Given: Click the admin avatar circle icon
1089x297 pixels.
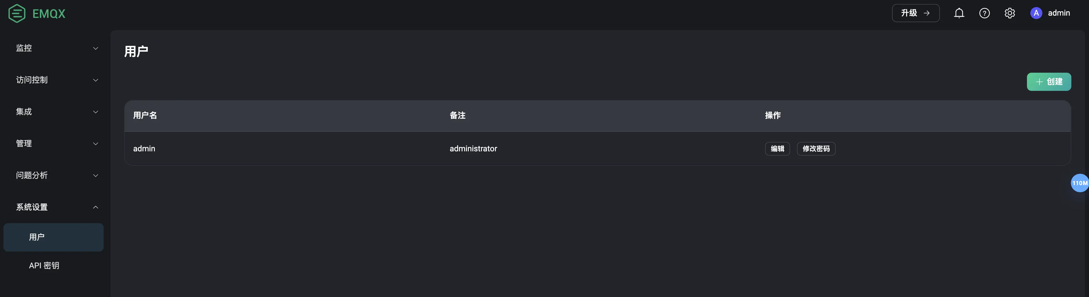Looking at the screenshot, I should pyautogui.click(x=1036, y=13).
